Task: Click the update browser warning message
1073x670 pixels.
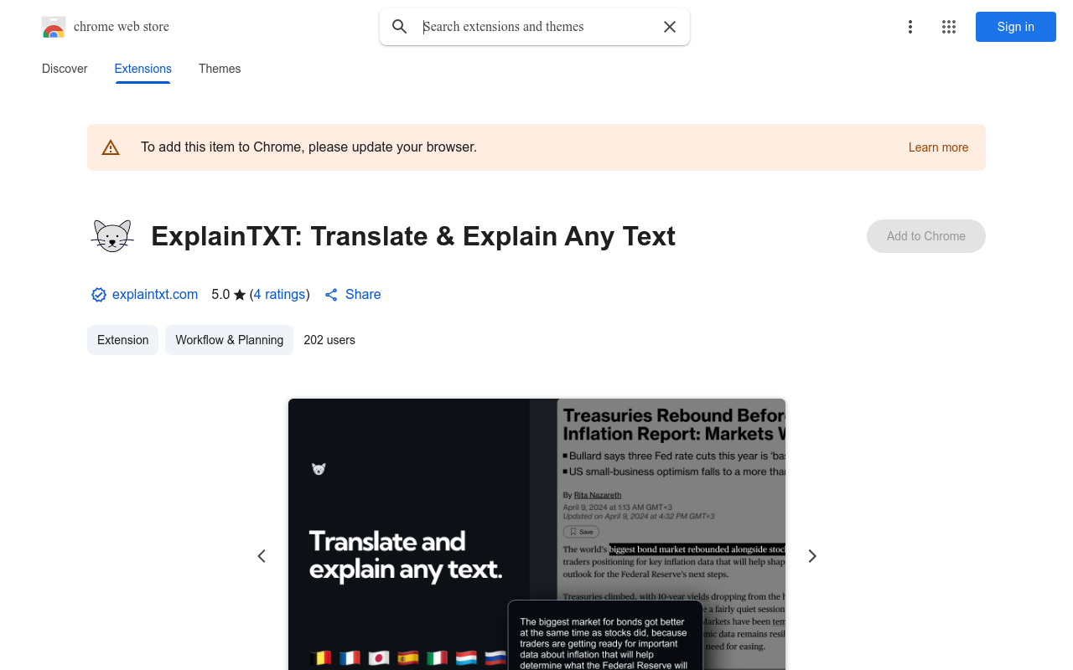Action: 308,147
